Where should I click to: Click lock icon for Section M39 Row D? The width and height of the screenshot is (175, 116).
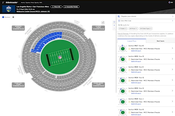pyautogui.click(x=129, y=59)
